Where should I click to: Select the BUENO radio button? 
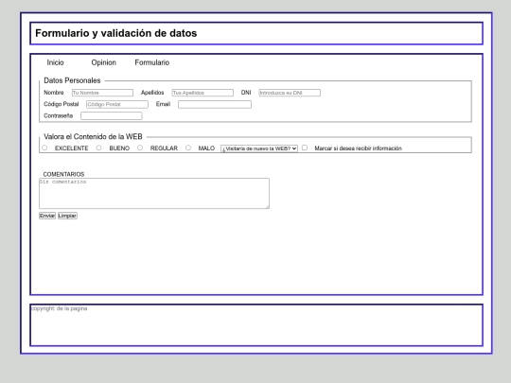coord(98,148)
